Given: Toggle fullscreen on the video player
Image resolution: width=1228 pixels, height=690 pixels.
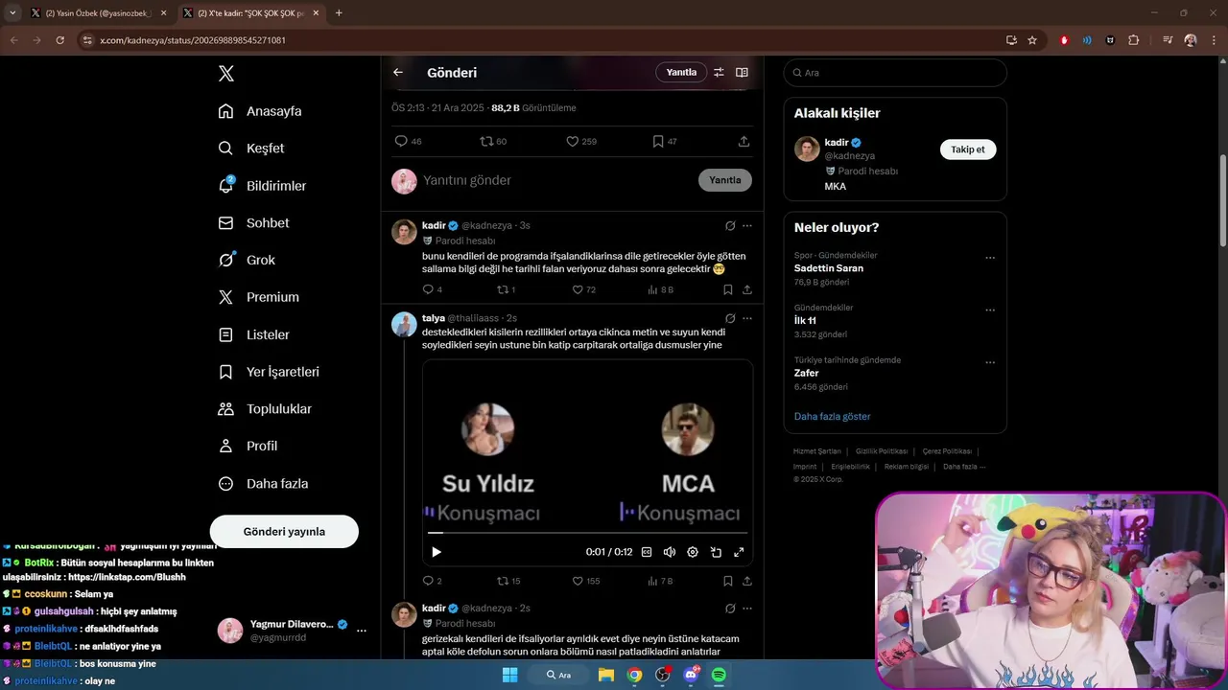Looking at the screenshot, I should pos(739,552).
